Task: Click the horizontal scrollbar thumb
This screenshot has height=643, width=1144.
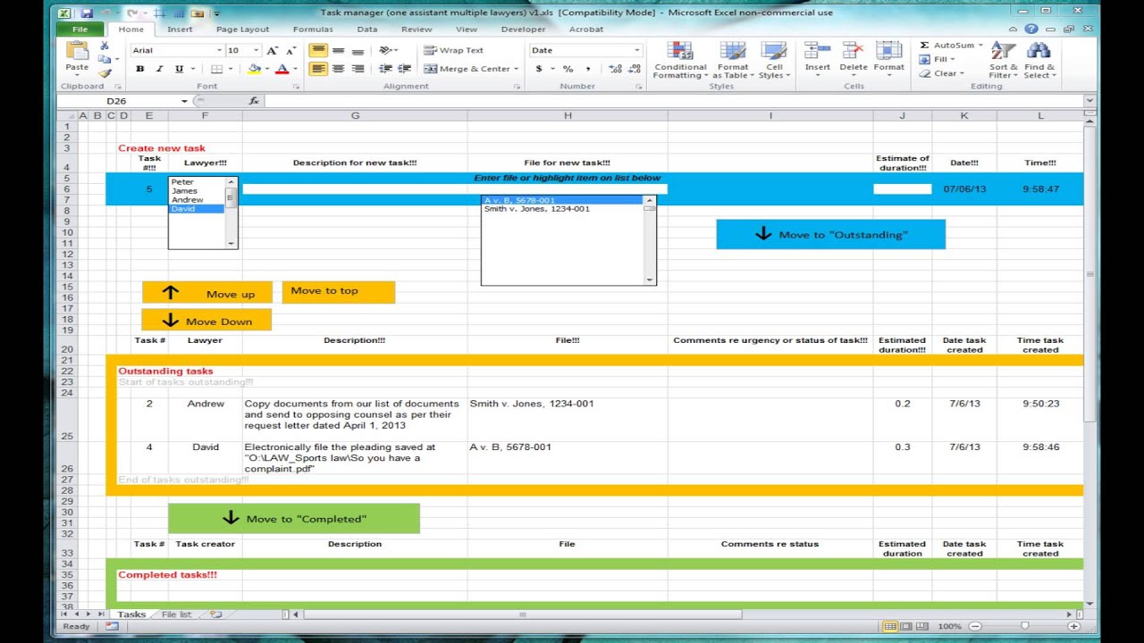Action: [523, 614]
